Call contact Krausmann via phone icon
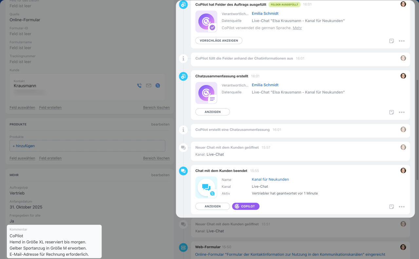 point(139,85)
